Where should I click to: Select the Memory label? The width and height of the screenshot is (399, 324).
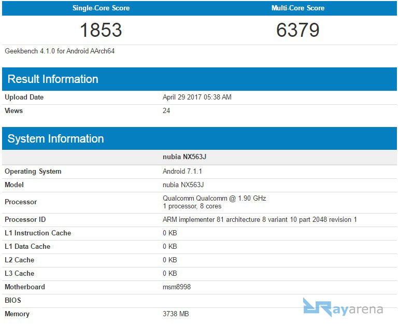point(17,314)
